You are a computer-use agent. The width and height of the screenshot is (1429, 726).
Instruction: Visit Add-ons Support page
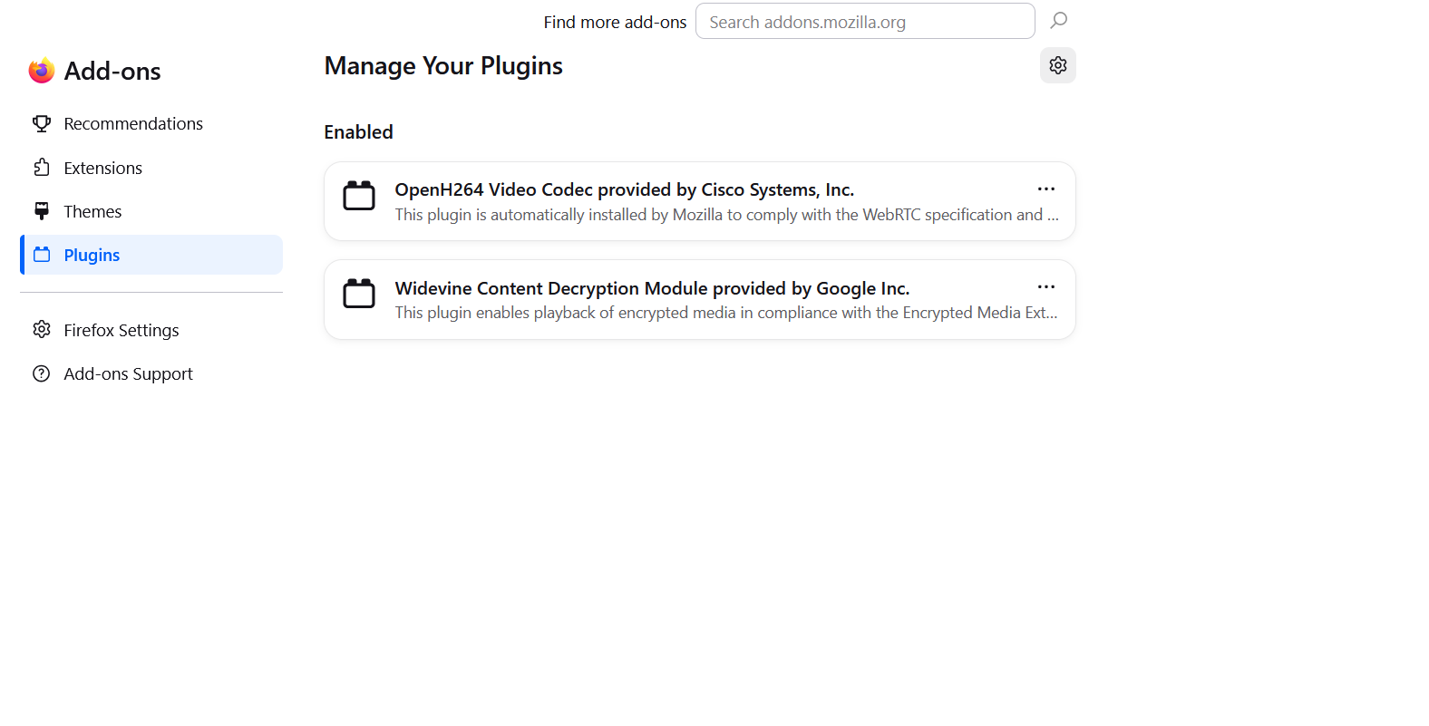pyautogui.click(x=151, y=373)
